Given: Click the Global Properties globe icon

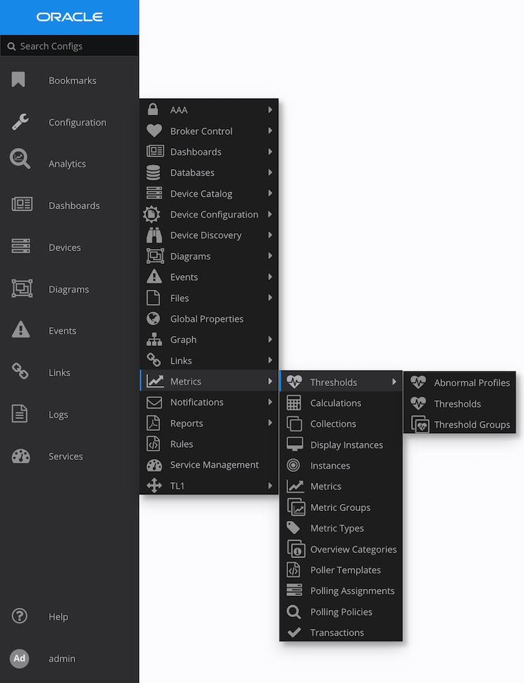Looking at the screenshot, I should click(x=153, y=319).
